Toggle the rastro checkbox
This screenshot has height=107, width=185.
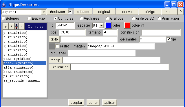pos(57,46)
